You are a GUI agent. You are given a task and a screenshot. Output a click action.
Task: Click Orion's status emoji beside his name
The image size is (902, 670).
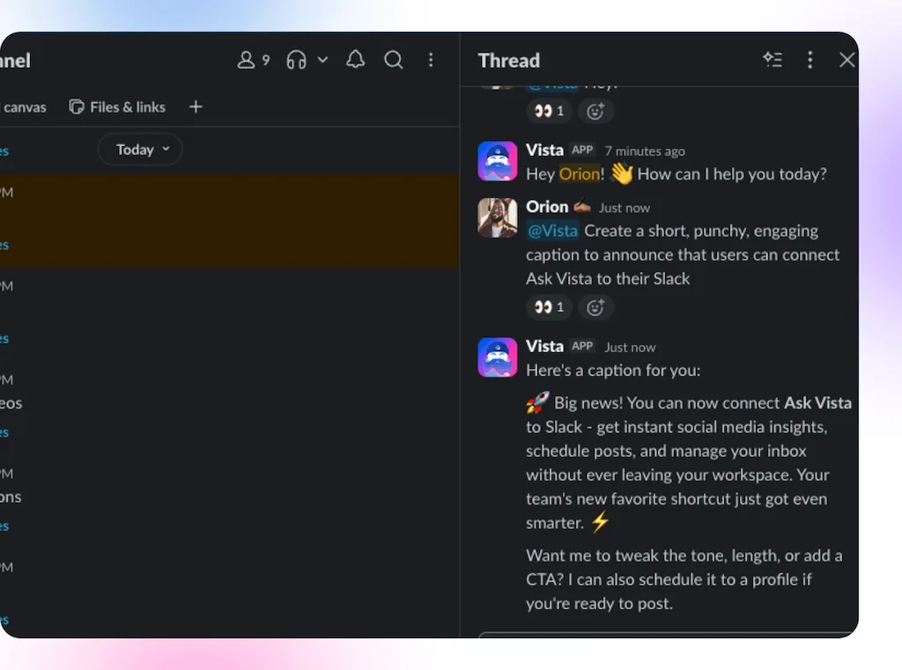point(582,206)
